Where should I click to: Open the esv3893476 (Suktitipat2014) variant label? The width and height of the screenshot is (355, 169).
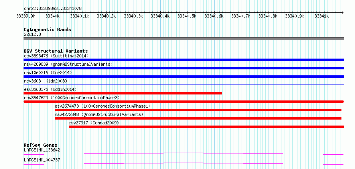coord(56,56)
